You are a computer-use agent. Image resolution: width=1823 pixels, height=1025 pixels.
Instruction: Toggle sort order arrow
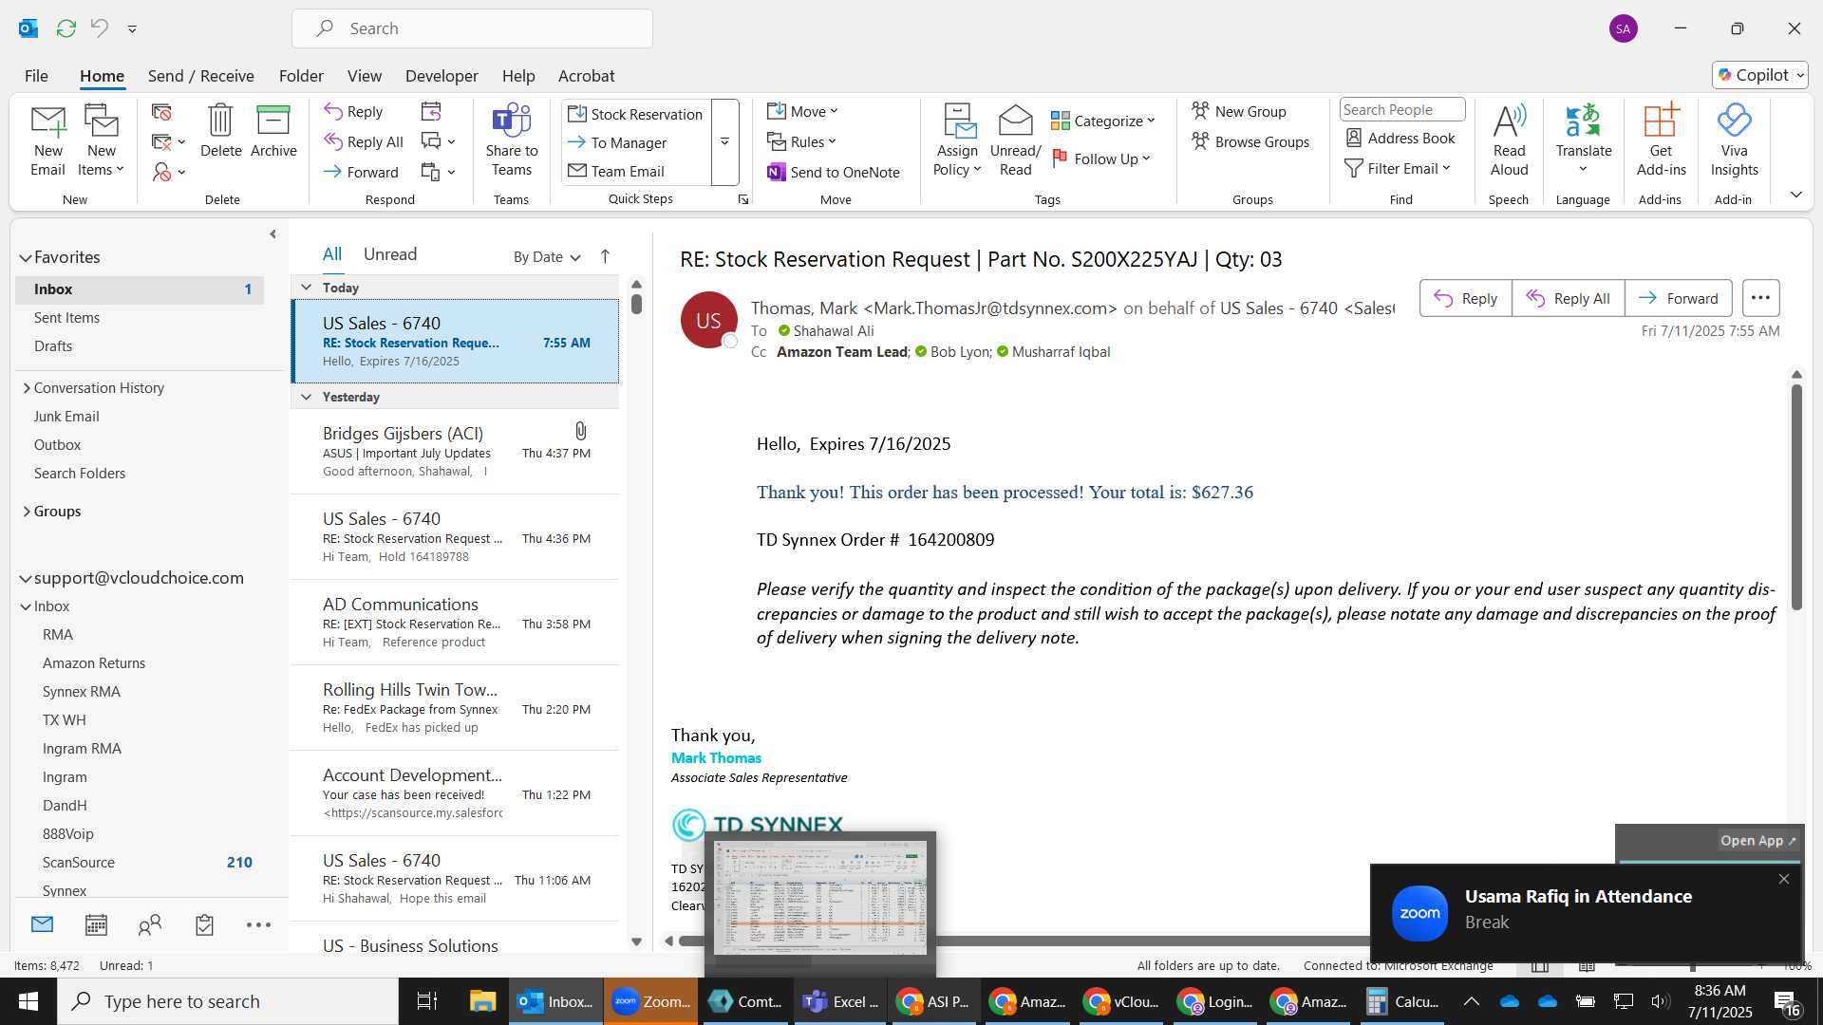(605, 256)
